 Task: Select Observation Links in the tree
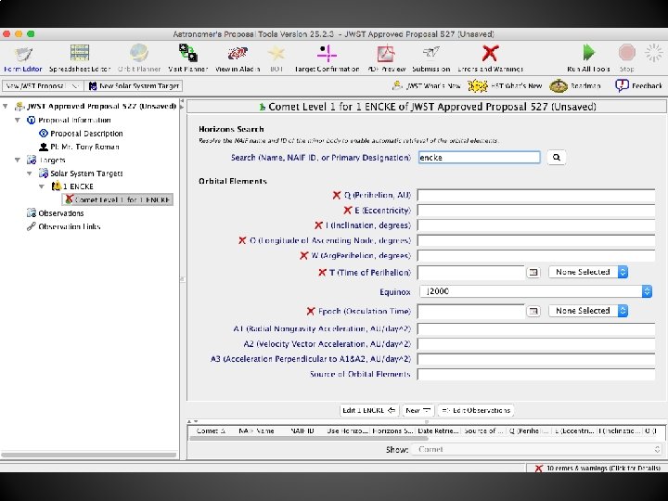[64, 226]
